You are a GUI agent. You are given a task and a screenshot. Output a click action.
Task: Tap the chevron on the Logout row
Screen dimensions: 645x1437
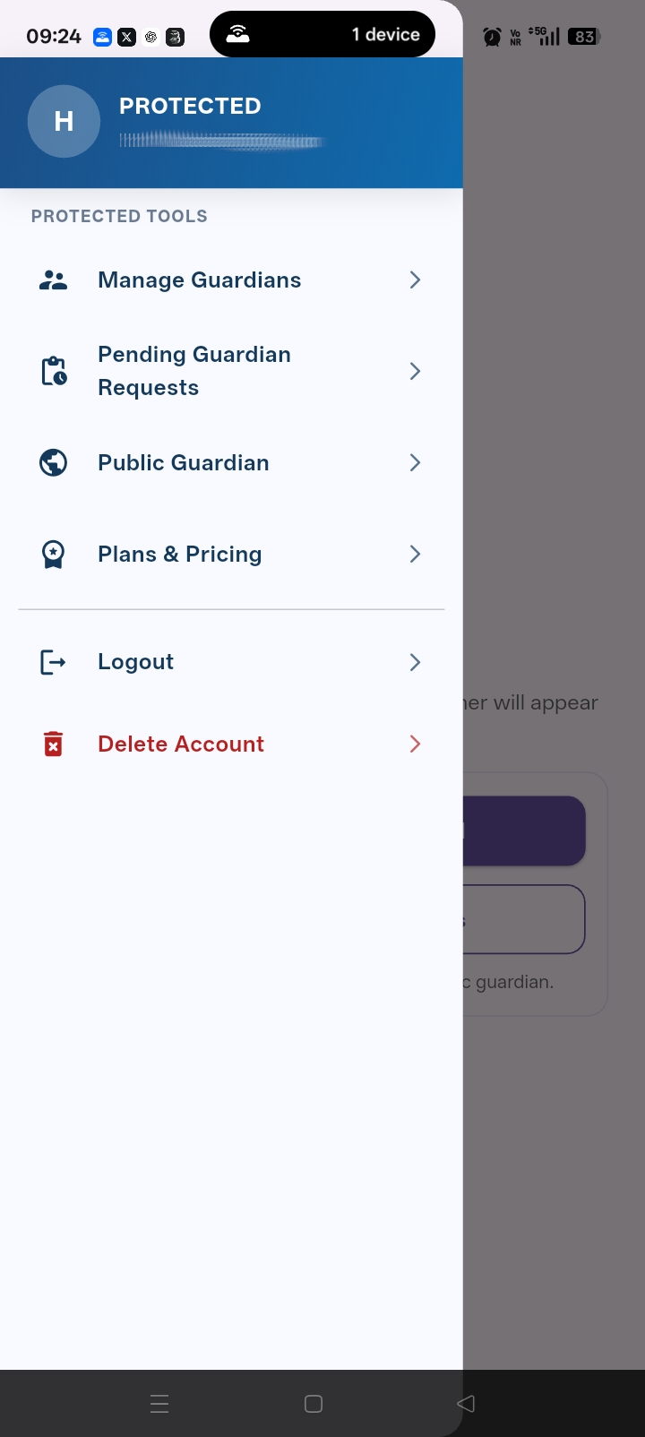point(415,662)
